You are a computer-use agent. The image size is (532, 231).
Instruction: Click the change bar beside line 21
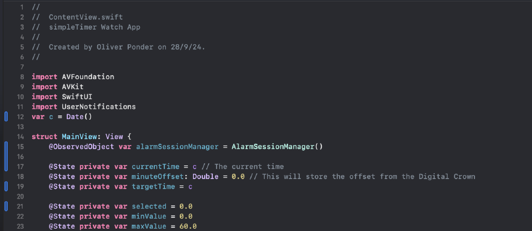(x=6, y=206)
